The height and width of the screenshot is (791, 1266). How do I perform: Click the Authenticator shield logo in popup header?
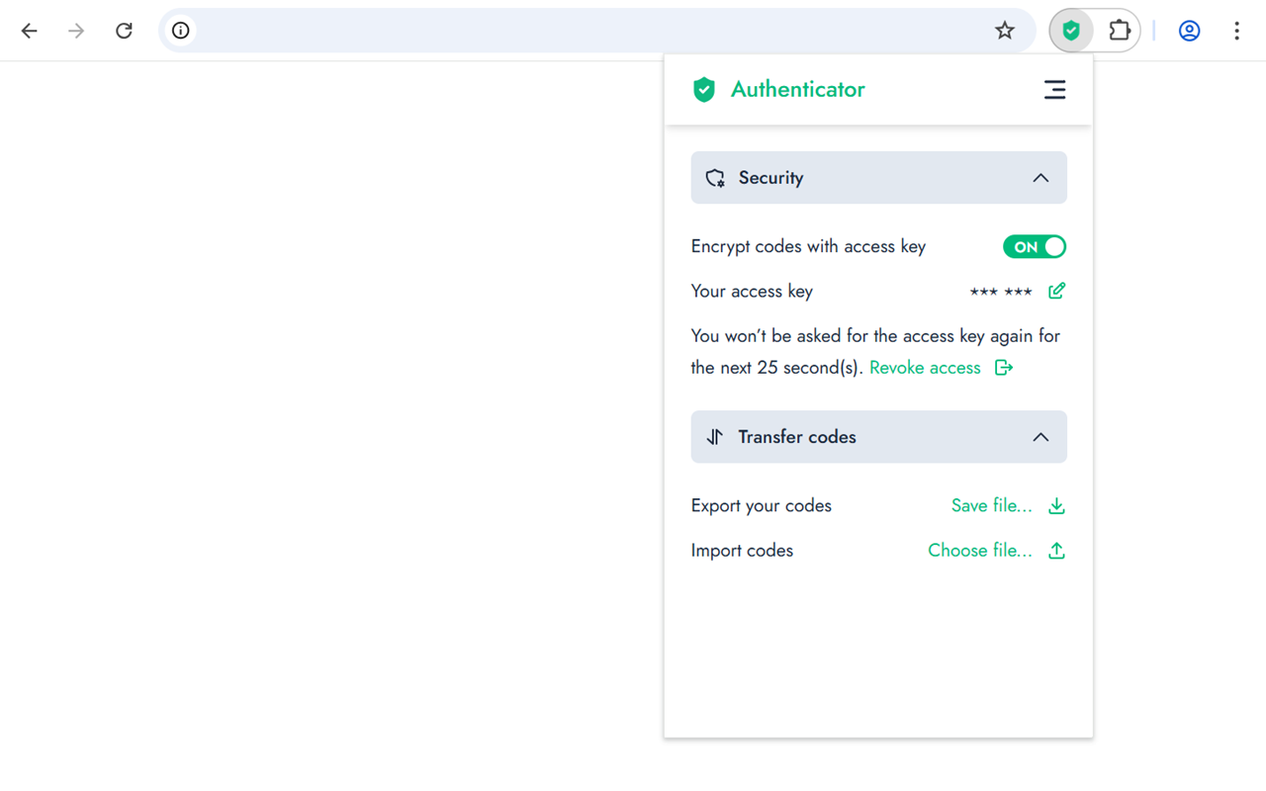click(x=703, y=90)
